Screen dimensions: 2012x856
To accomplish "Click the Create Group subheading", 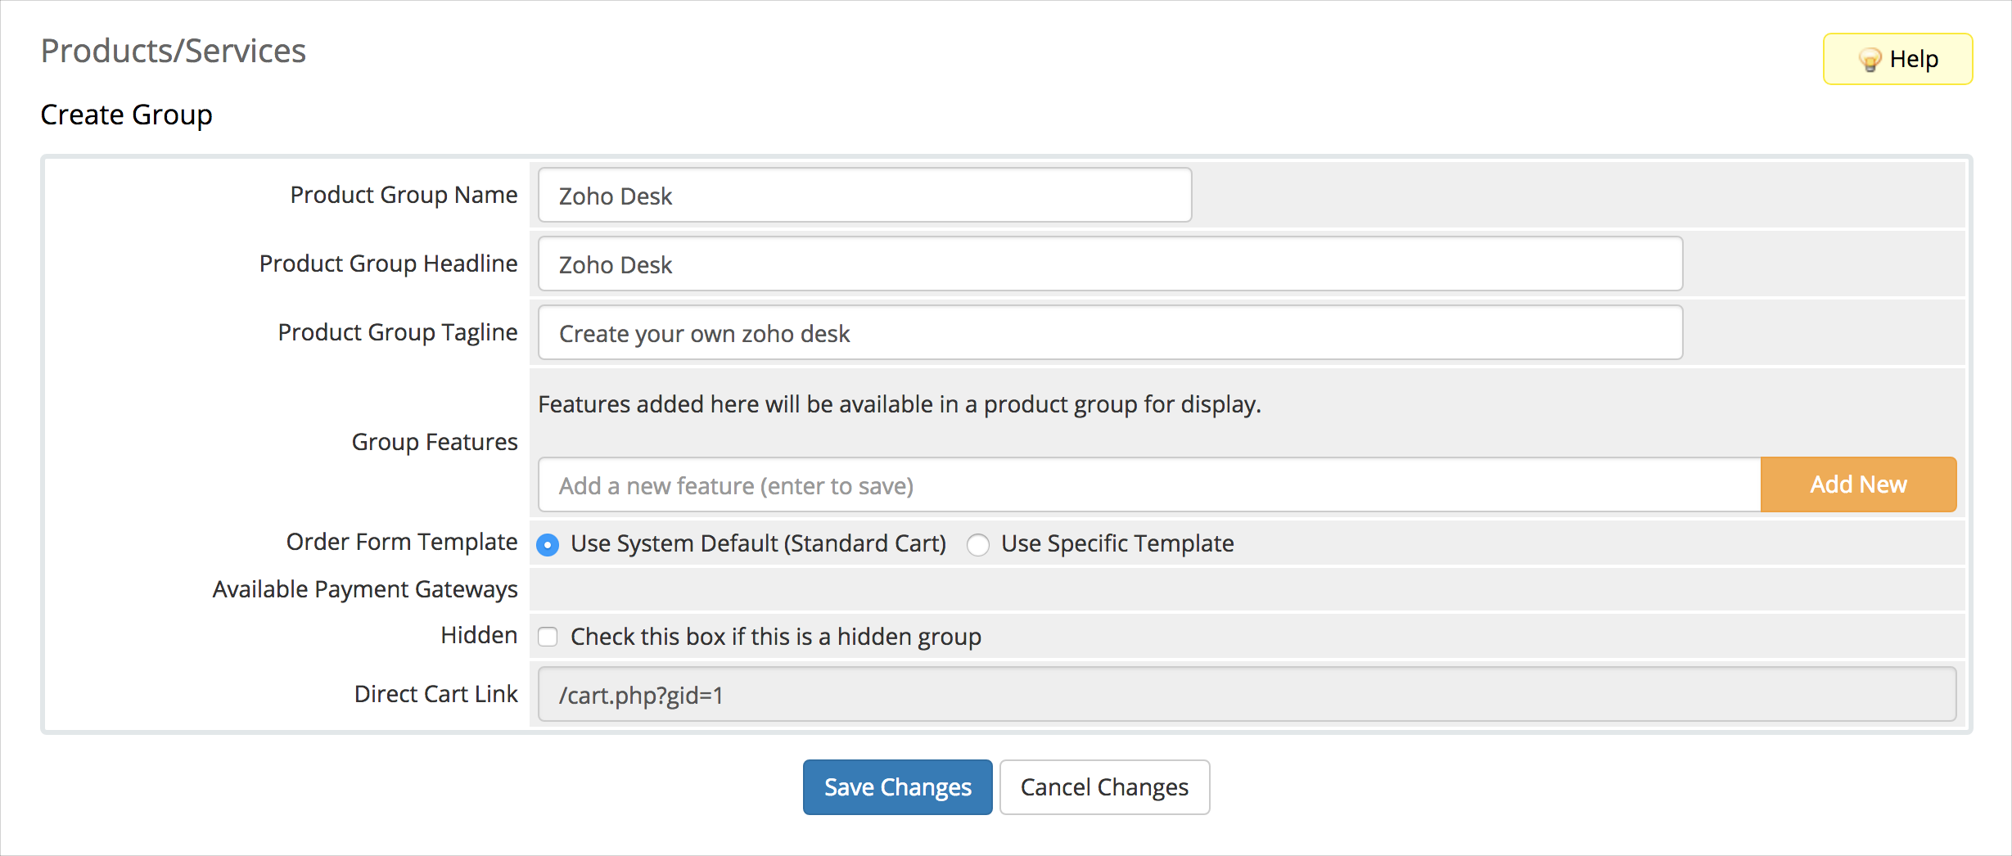I will point(126,115).
